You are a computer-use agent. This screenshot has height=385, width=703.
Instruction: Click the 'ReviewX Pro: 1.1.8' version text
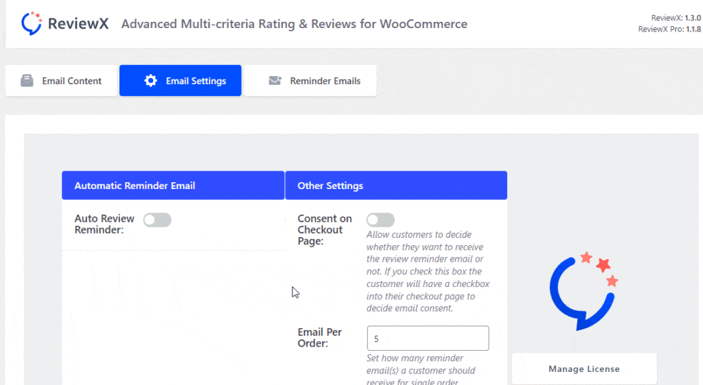(x=669, y=29)
